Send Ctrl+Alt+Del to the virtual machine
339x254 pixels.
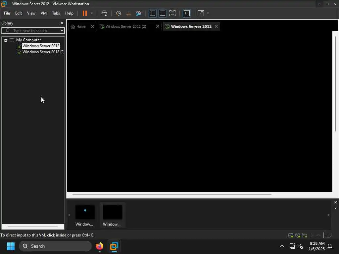(x=104, y=13)
